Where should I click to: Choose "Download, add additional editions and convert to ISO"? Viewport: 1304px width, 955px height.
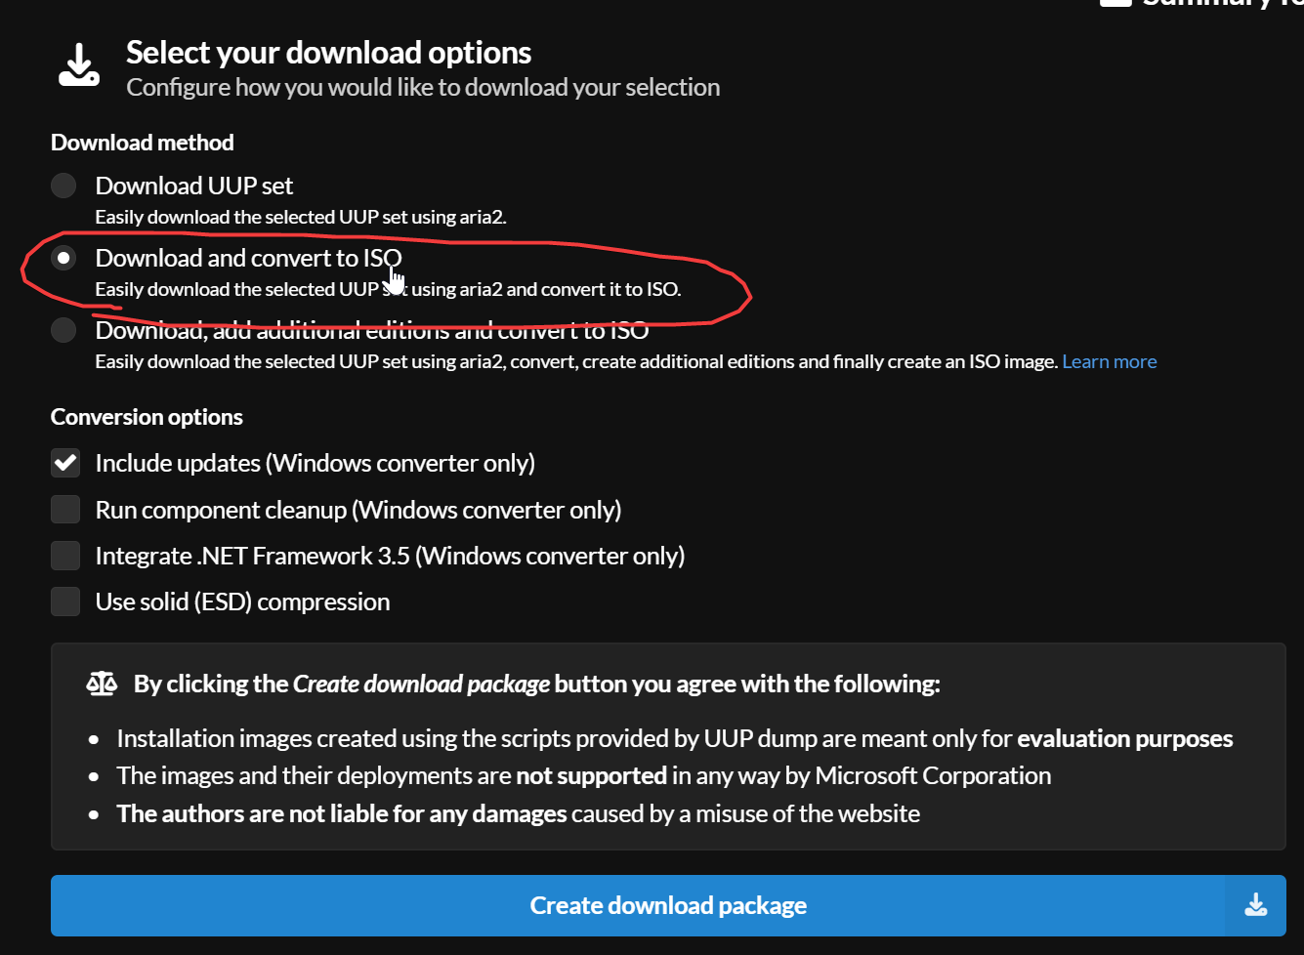[x=63, y=330]
